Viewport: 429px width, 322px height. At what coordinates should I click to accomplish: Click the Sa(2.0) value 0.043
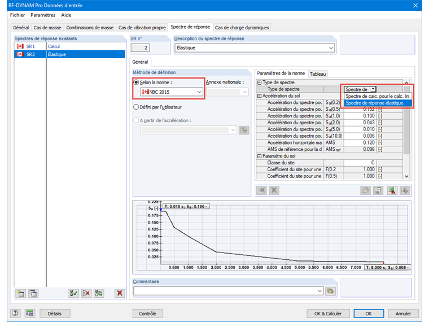(360, 123)
